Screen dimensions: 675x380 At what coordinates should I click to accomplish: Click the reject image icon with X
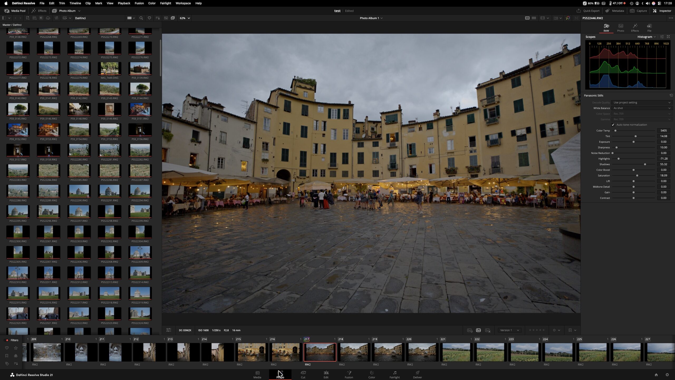[x=488, y=330]
